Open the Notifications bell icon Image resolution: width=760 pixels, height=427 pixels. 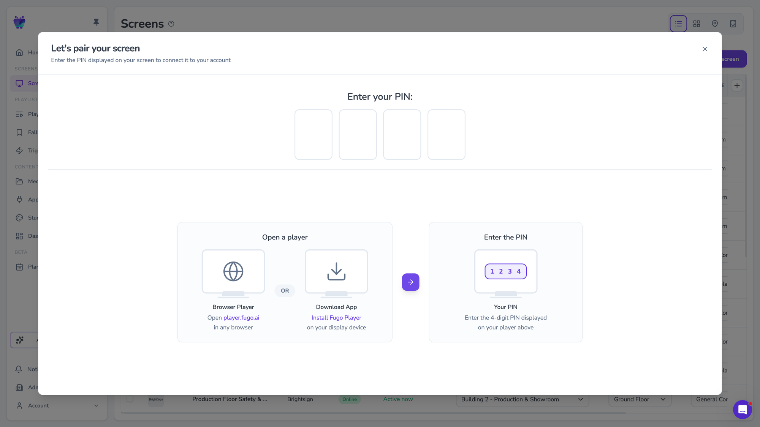(19, 369)
